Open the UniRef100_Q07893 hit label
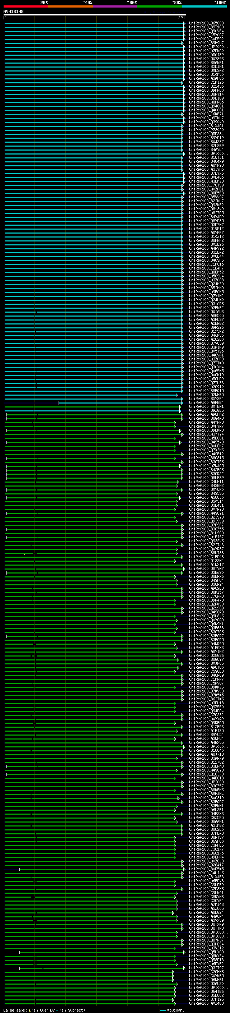The image size is (230, 1013). (206, 59)
